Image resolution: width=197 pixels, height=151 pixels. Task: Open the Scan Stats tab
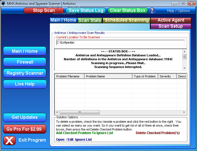coord(90,20)
